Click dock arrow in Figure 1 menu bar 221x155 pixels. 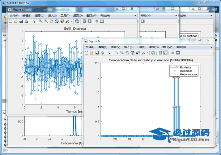(x=135, y=15)
